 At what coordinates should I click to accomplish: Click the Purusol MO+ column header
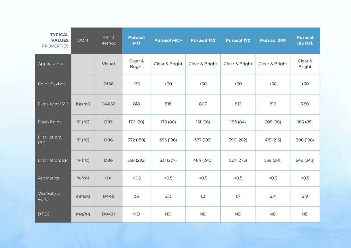click(168, 40)
